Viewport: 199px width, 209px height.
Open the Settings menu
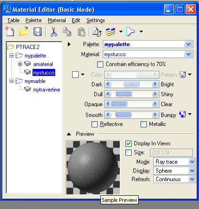point(96,20)
